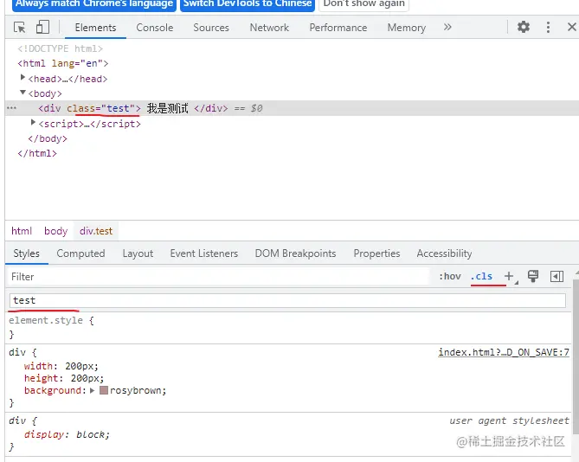This screenshot has height=462, width=579.
Task: Click Don't show again button
Action: (363, 4)
